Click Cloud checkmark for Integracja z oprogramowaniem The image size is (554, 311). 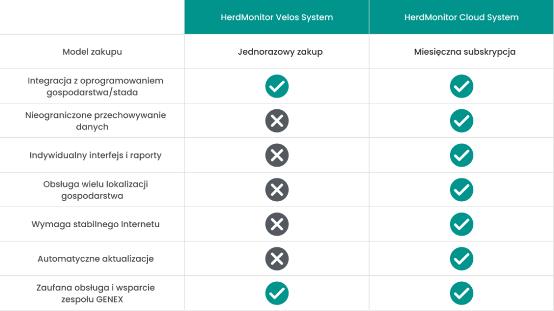[x=461, y=87]
